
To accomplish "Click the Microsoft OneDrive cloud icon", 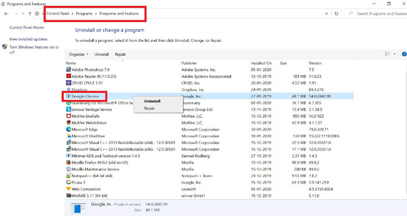I will [69, 136].
